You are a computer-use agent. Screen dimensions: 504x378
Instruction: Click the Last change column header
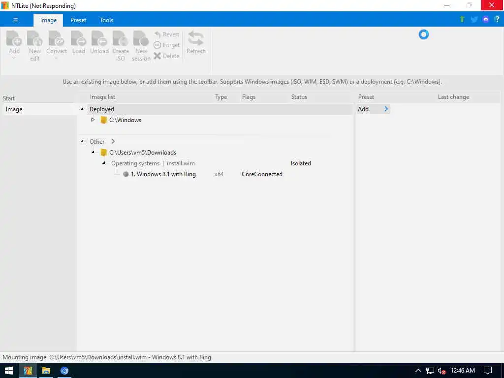click(x=453, y=97)
